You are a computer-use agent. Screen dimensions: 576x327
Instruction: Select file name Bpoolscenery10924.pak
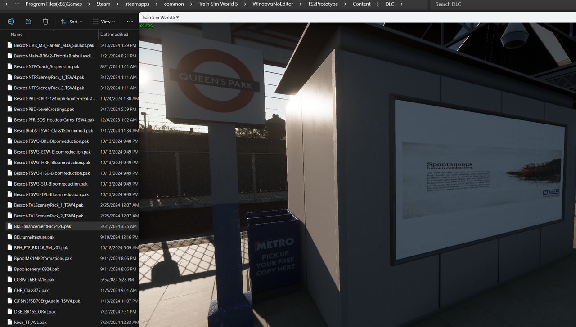point(36,269)
